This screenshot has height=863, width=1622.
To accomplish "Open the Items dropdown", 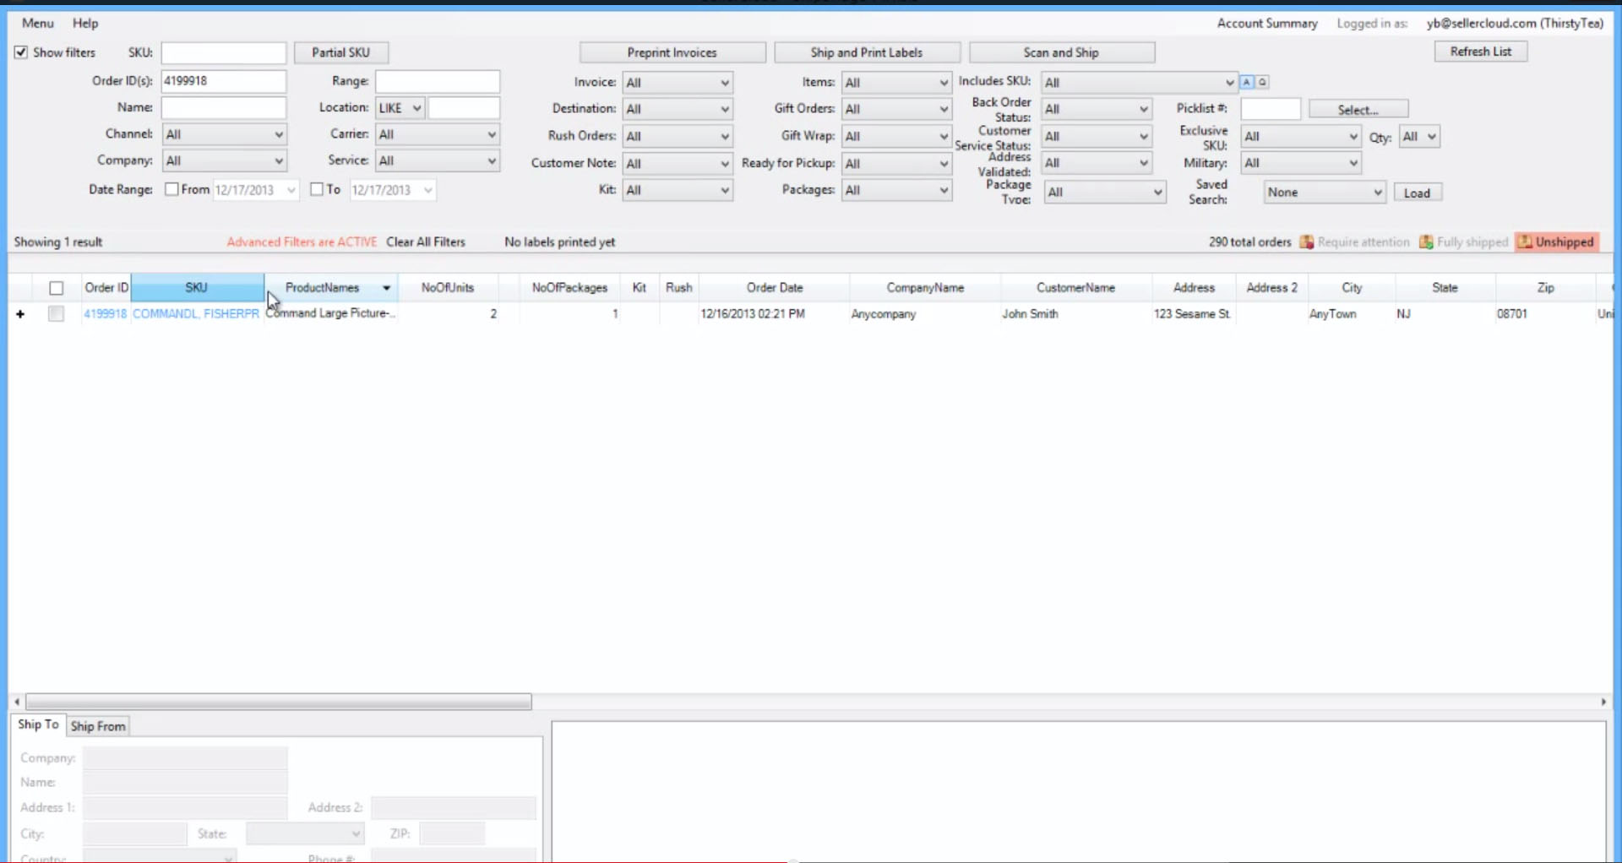I will click(x=896, y=83).
